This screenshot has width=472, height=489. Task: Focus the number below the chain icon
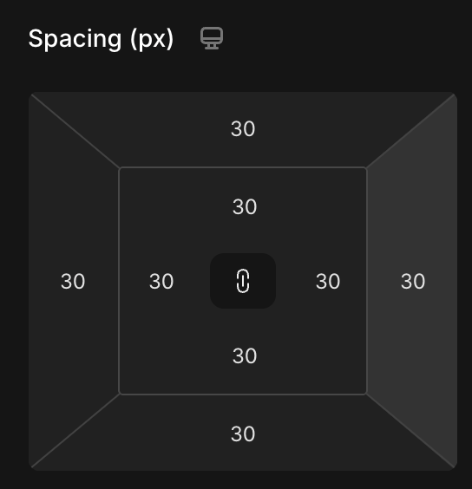coord(245,355)
